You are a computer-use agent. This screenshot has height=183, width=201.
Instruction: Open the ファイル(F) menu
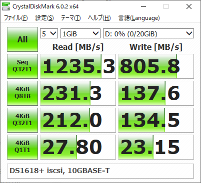15,18
